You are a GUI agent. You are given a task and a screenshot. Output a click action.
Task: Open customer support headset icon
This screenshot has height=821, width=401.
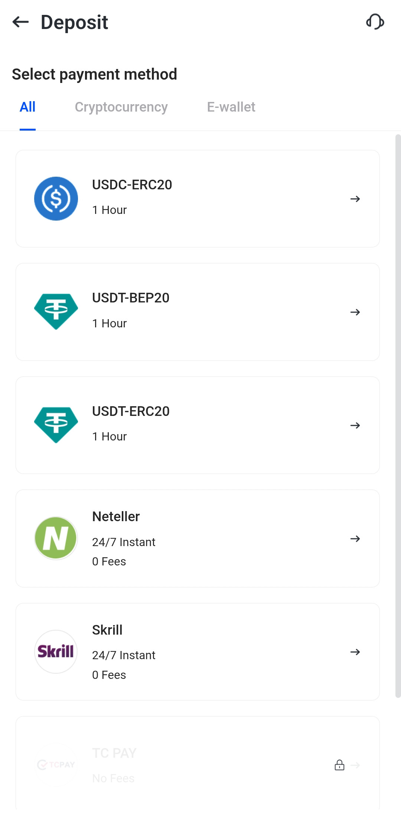375,22
